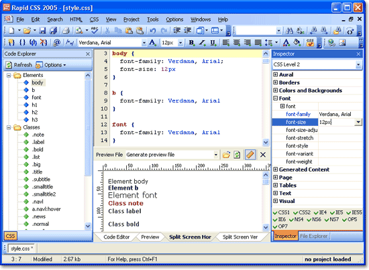369x270 pixels.
Task: Click the Find Next icon
Action: [324, 31]
